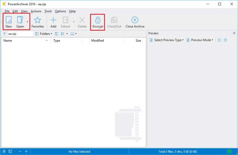Click the up-arrow navigate icon beside aa.zip
This screenshot has width=238, height=155.
pyautogui.click(x=4, y=34)
